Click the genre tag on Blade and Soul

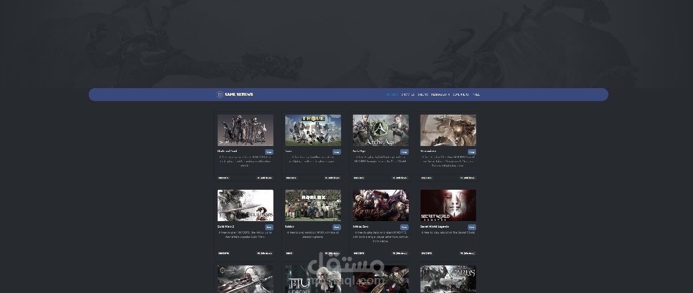224,177
